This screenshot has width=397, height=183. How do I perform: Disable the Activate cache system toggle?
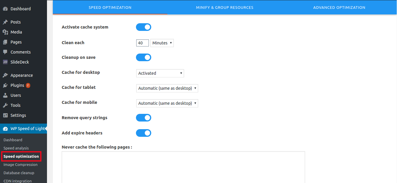pos(144,27)
